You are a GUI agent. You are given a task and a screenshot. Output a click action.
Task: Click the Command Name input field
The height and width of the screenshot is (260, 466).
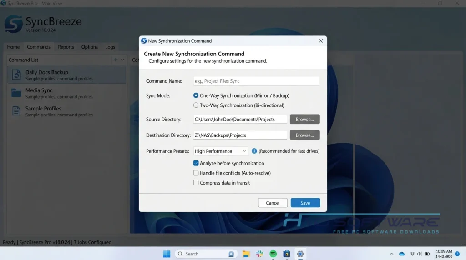click(257, 81)
